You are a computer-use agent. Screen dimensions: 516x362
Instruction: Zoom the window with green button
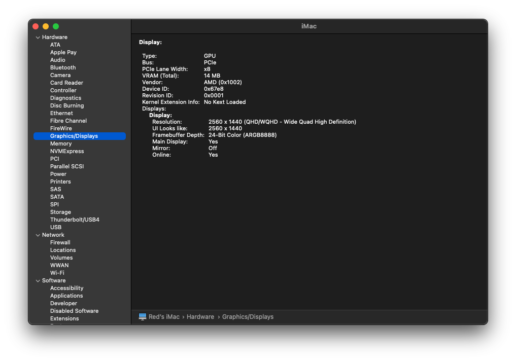tap(56, 26)
